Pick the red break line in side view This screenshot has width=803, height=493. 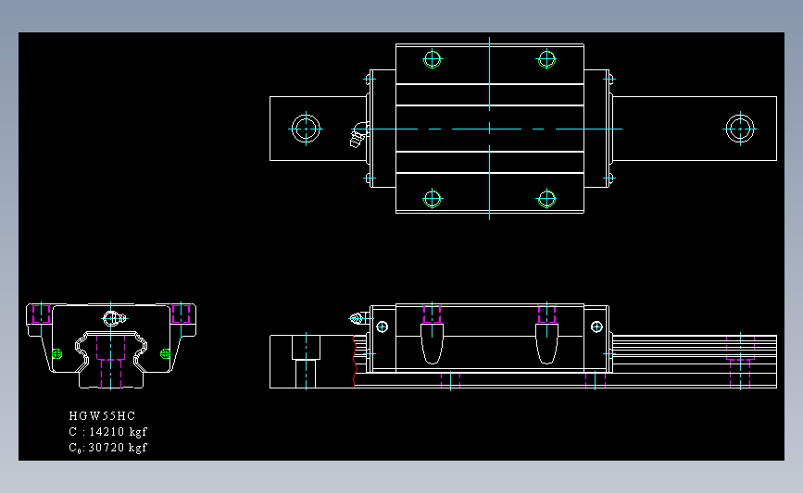(x=355, y=361)
